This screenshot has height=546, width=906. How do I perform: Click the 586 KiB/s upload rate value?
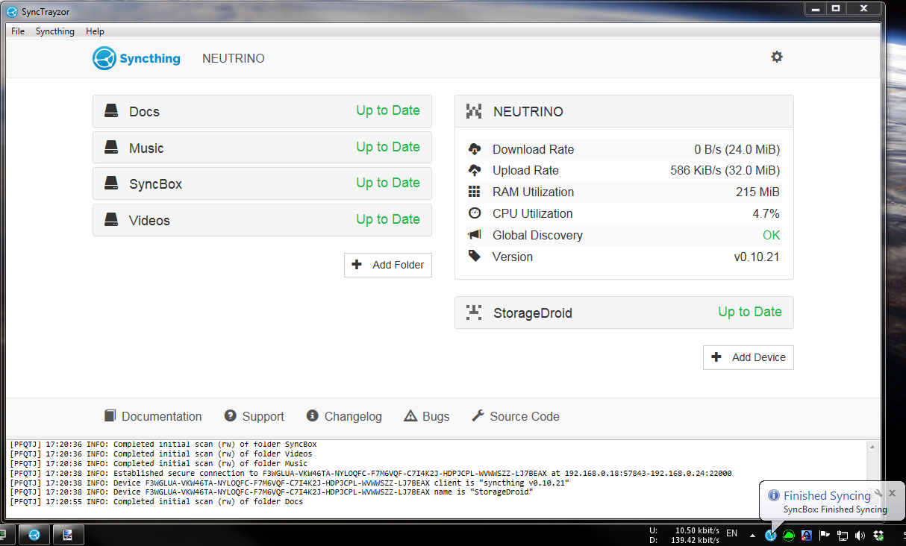tap(725, 170)
